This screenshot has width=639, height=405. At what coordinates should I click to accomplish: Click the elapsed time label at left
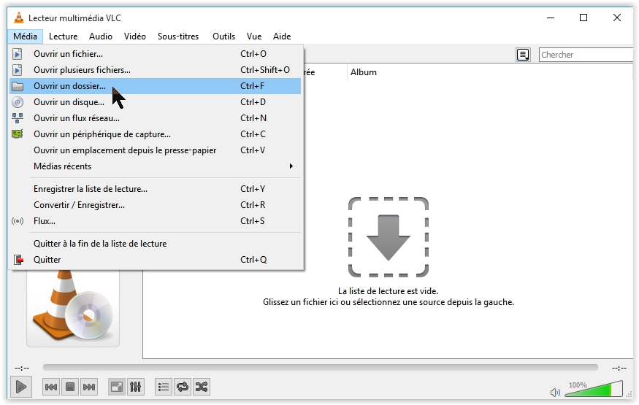[22, 368]
